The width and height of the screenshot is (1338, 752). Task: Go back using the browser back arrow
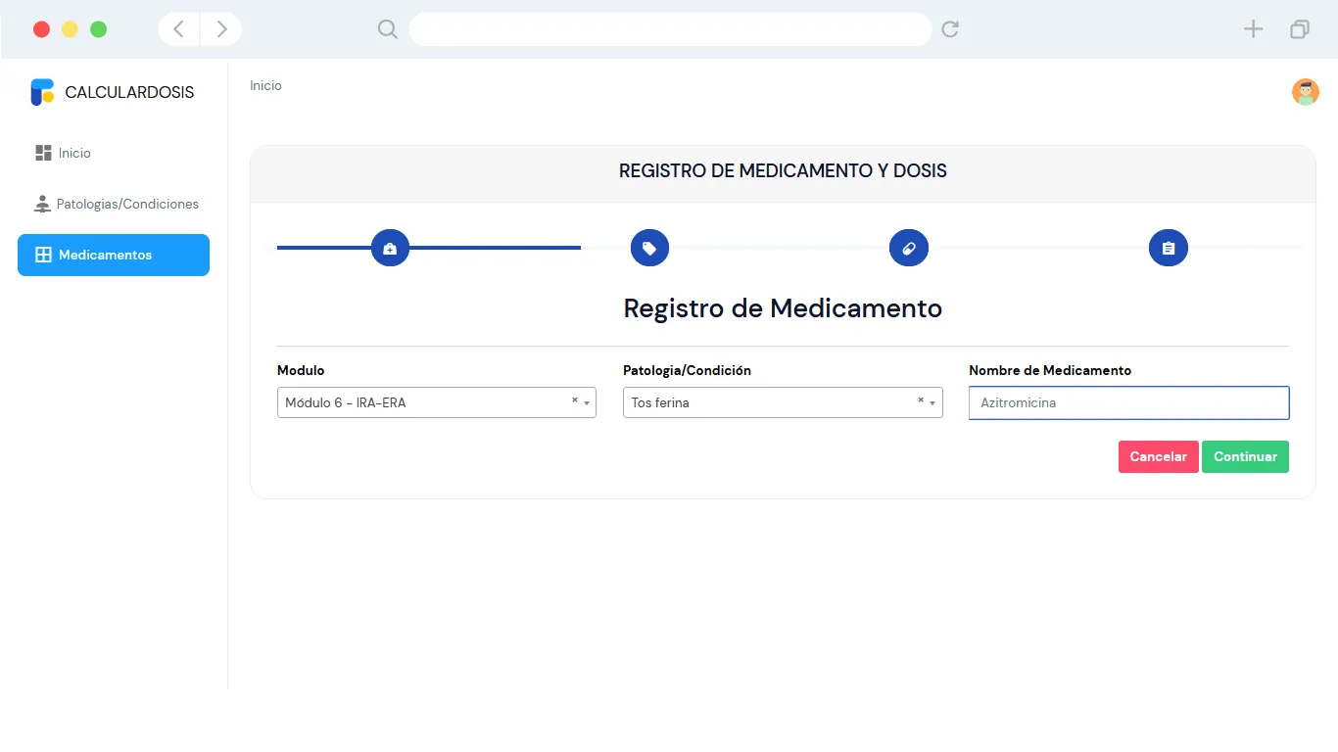179,29
